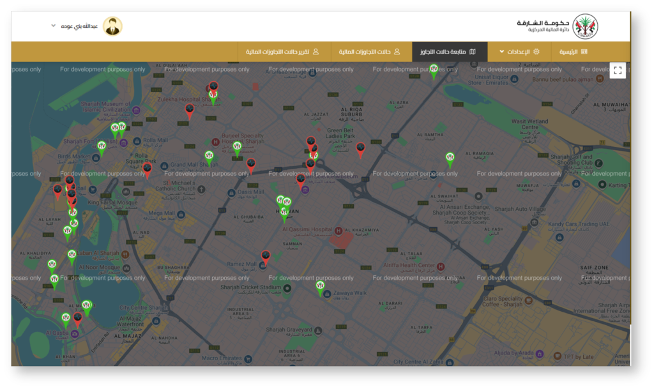
Task: Select متابعة حالات التجاوز tab
Action: (449, 52)
